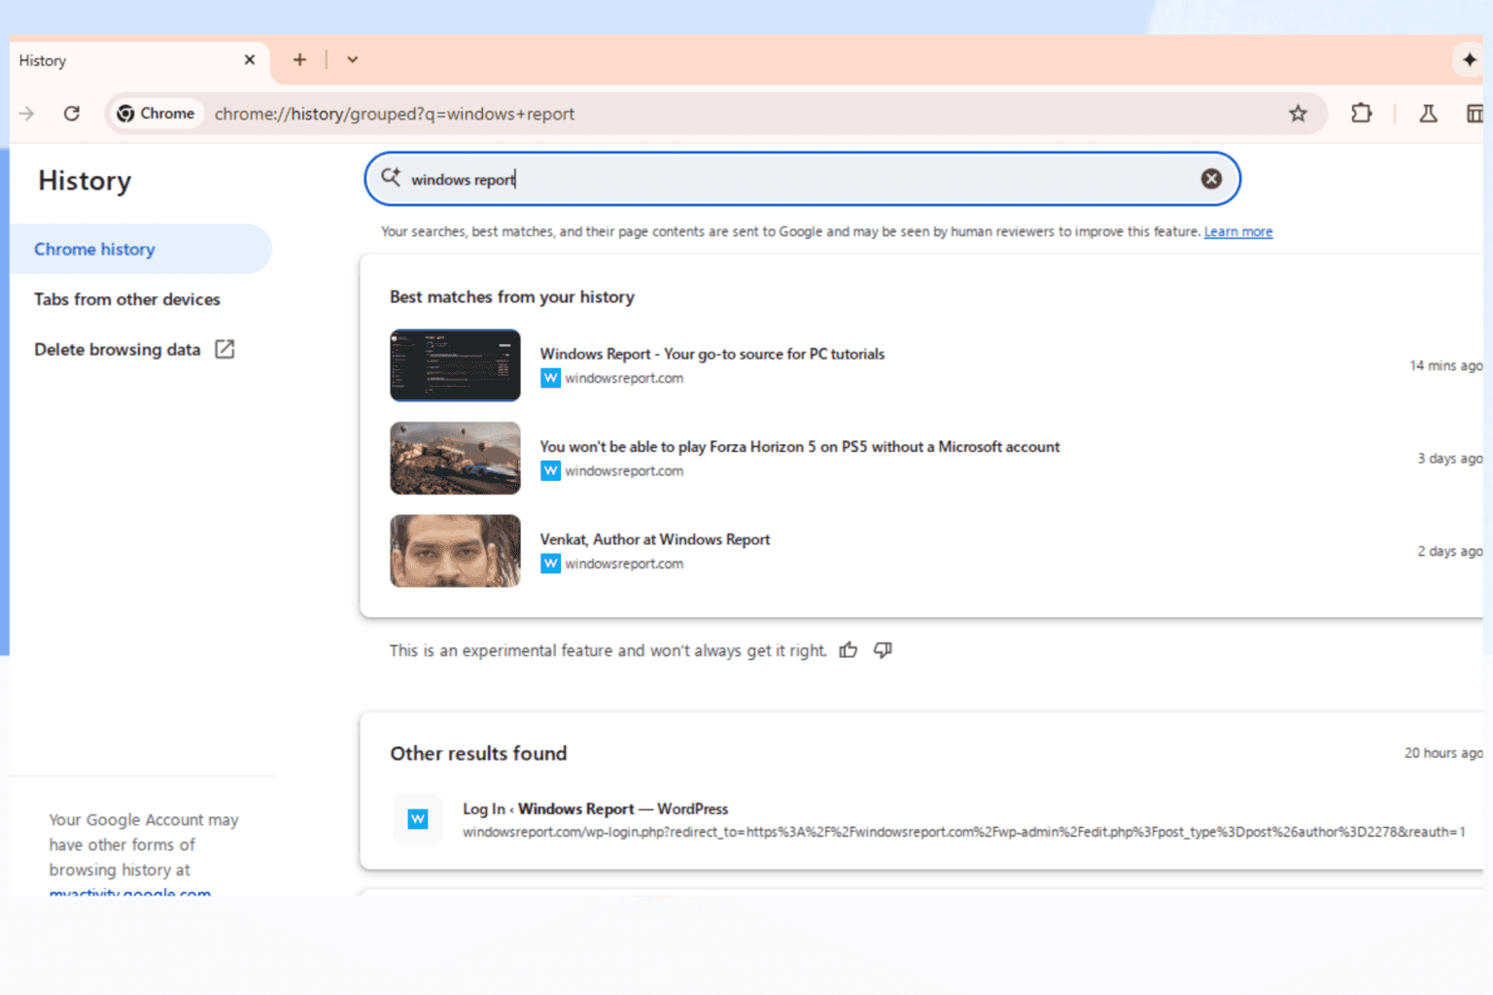
Task: Clear the windows report search query
Action: (1211, 179)
